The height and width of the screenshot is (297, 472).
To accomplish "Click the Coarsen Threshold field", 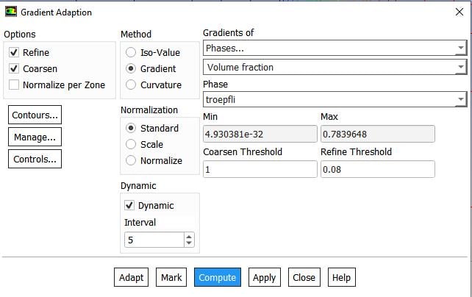I will pos(260,169).
